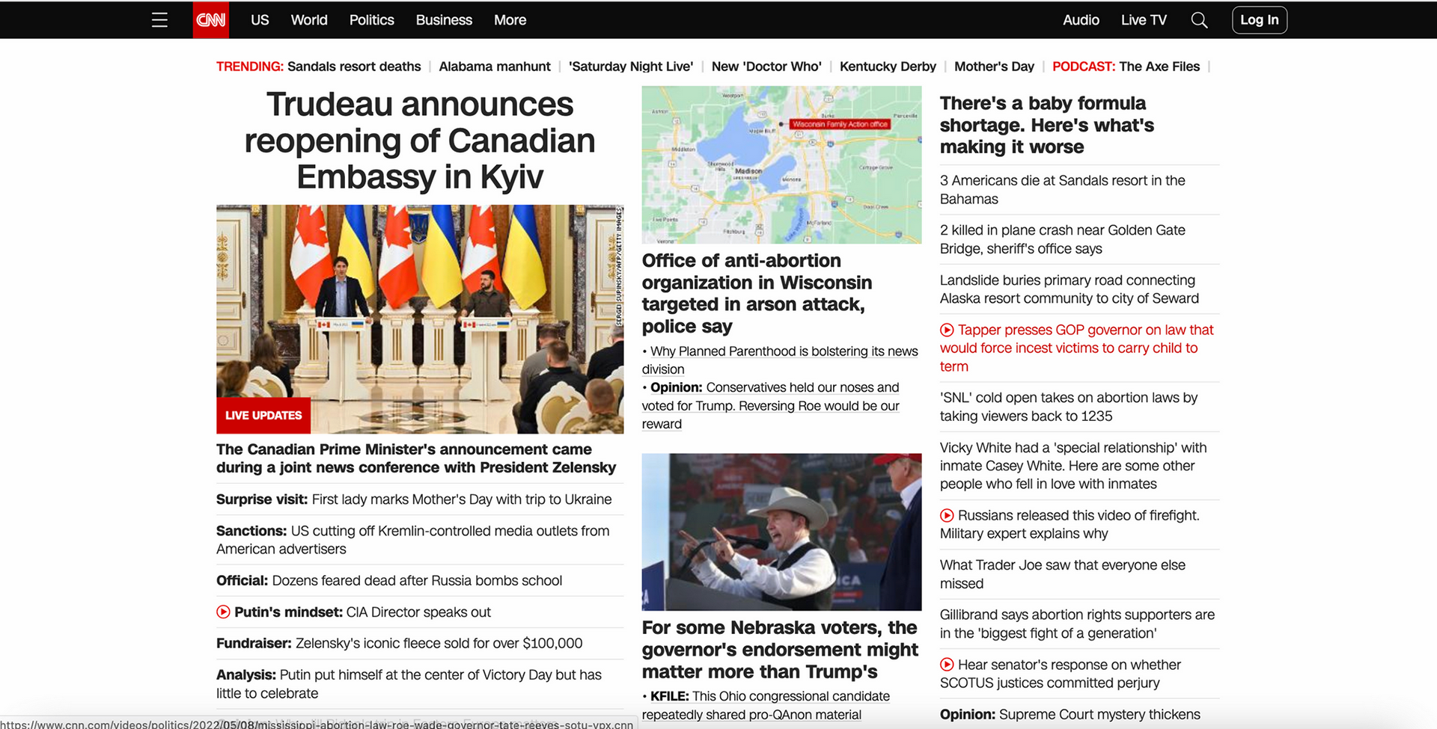
Task: Open the Business section
Action: coord(444,20)
